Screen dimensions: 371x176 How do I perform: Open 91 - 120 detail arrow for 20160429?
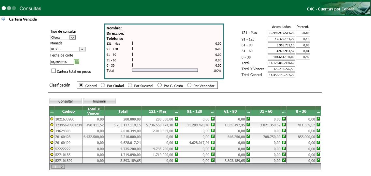click(213, 142)
